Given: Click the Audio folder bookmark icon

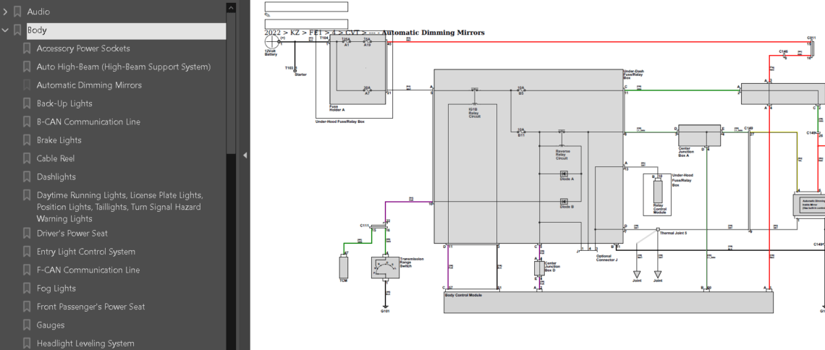Looking at the screenshot, I should [x=17, y=12].
